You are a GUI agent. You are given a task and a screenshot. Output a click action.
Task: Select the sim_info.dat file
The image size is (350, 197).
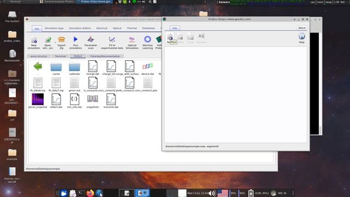[x=74, y=101]
